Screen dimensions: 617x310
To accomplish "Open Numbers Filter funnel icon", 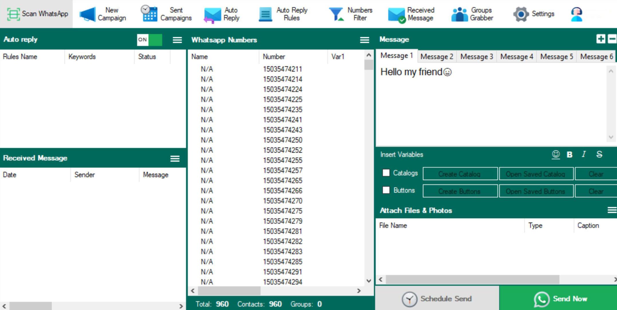I will click(x=336, y=14).
